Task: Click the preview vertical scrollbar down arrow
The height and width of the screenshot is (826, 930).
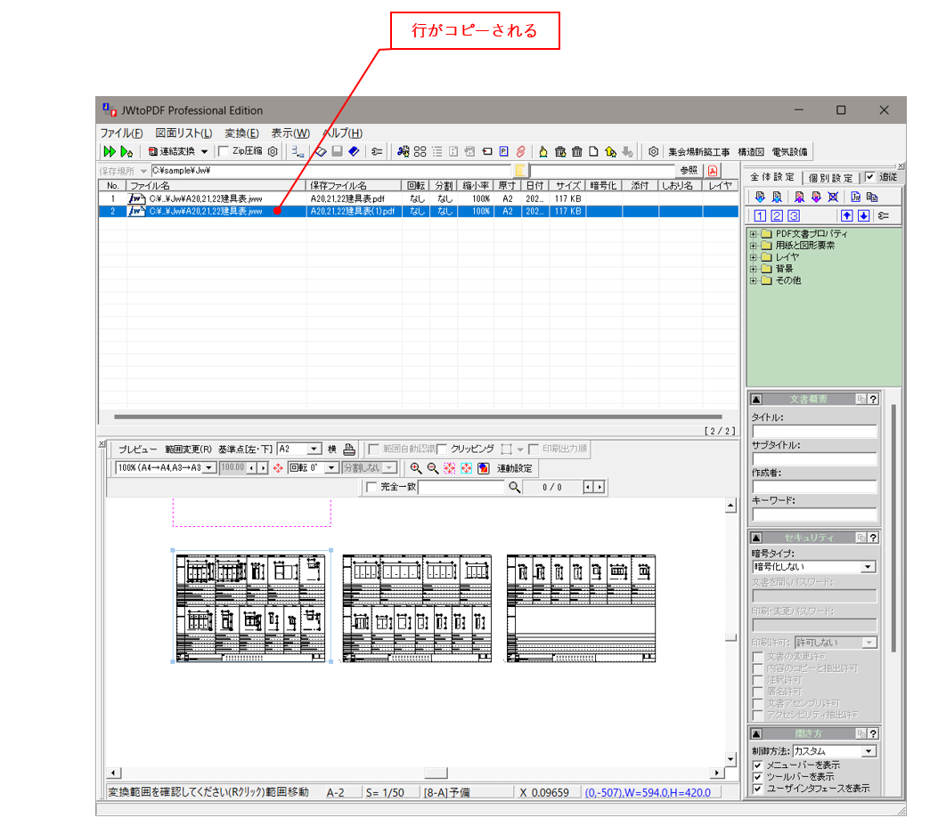Action: (730, 758)
